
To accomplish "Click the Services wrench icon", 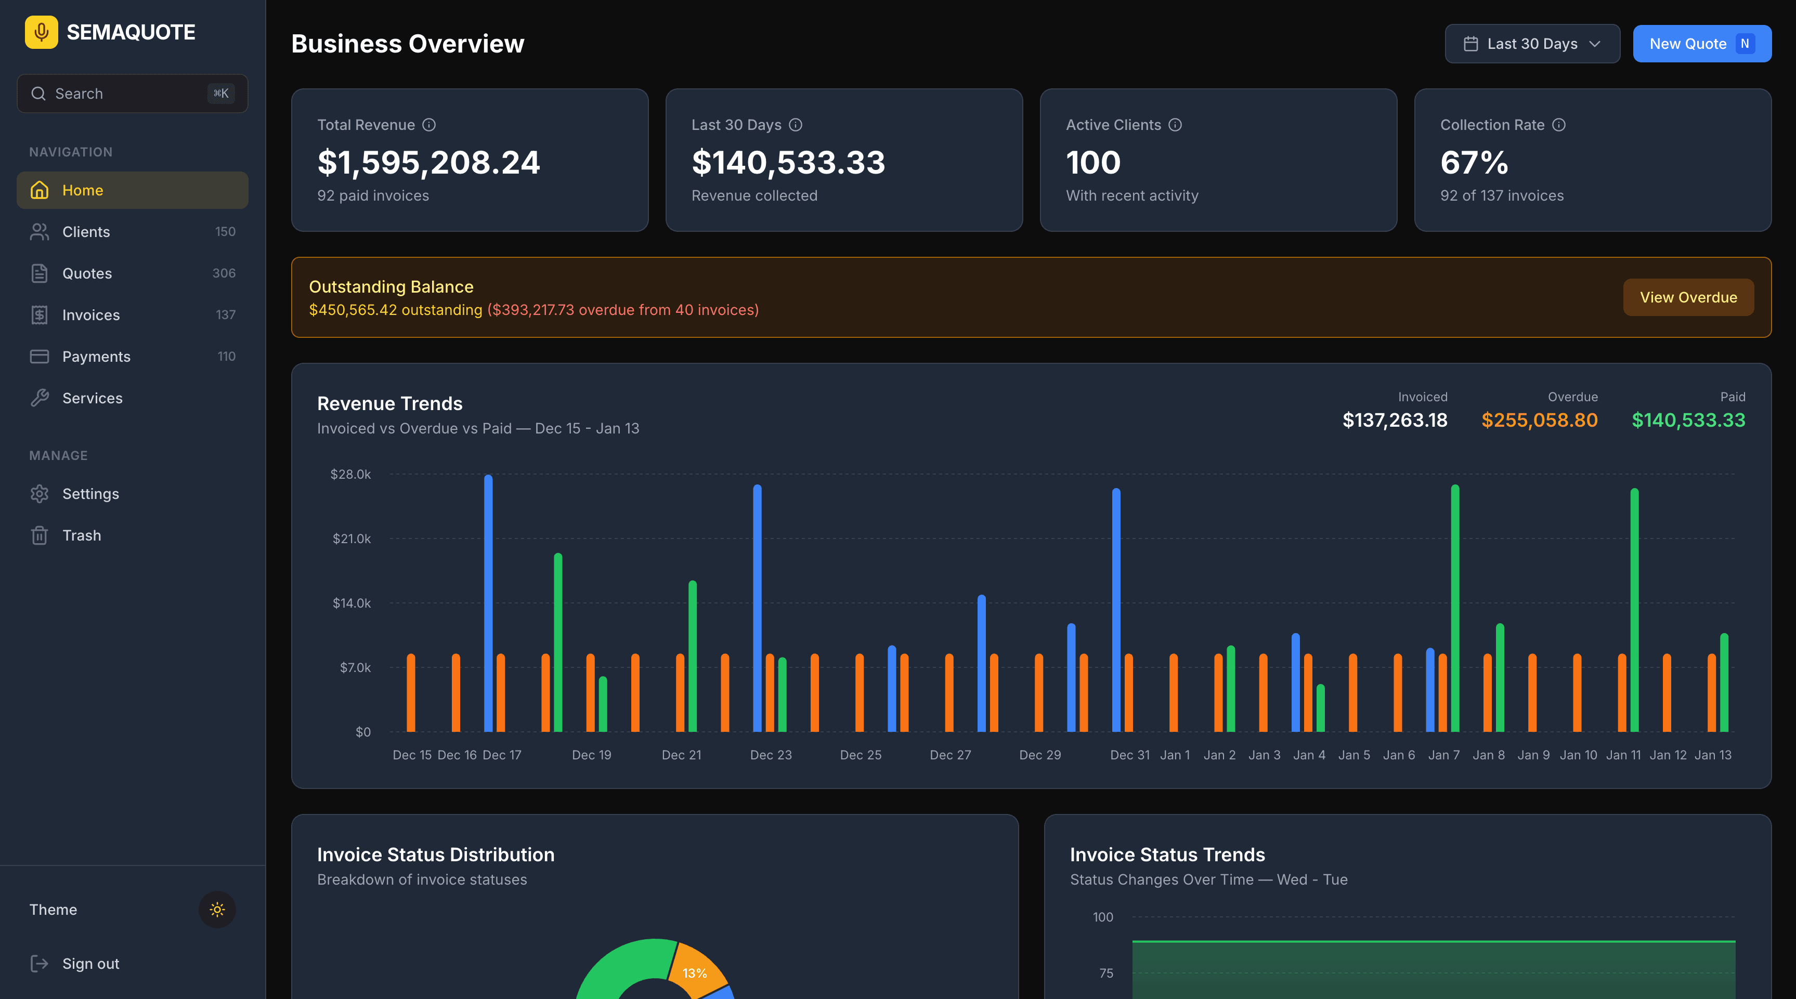I will coord(40,398).
